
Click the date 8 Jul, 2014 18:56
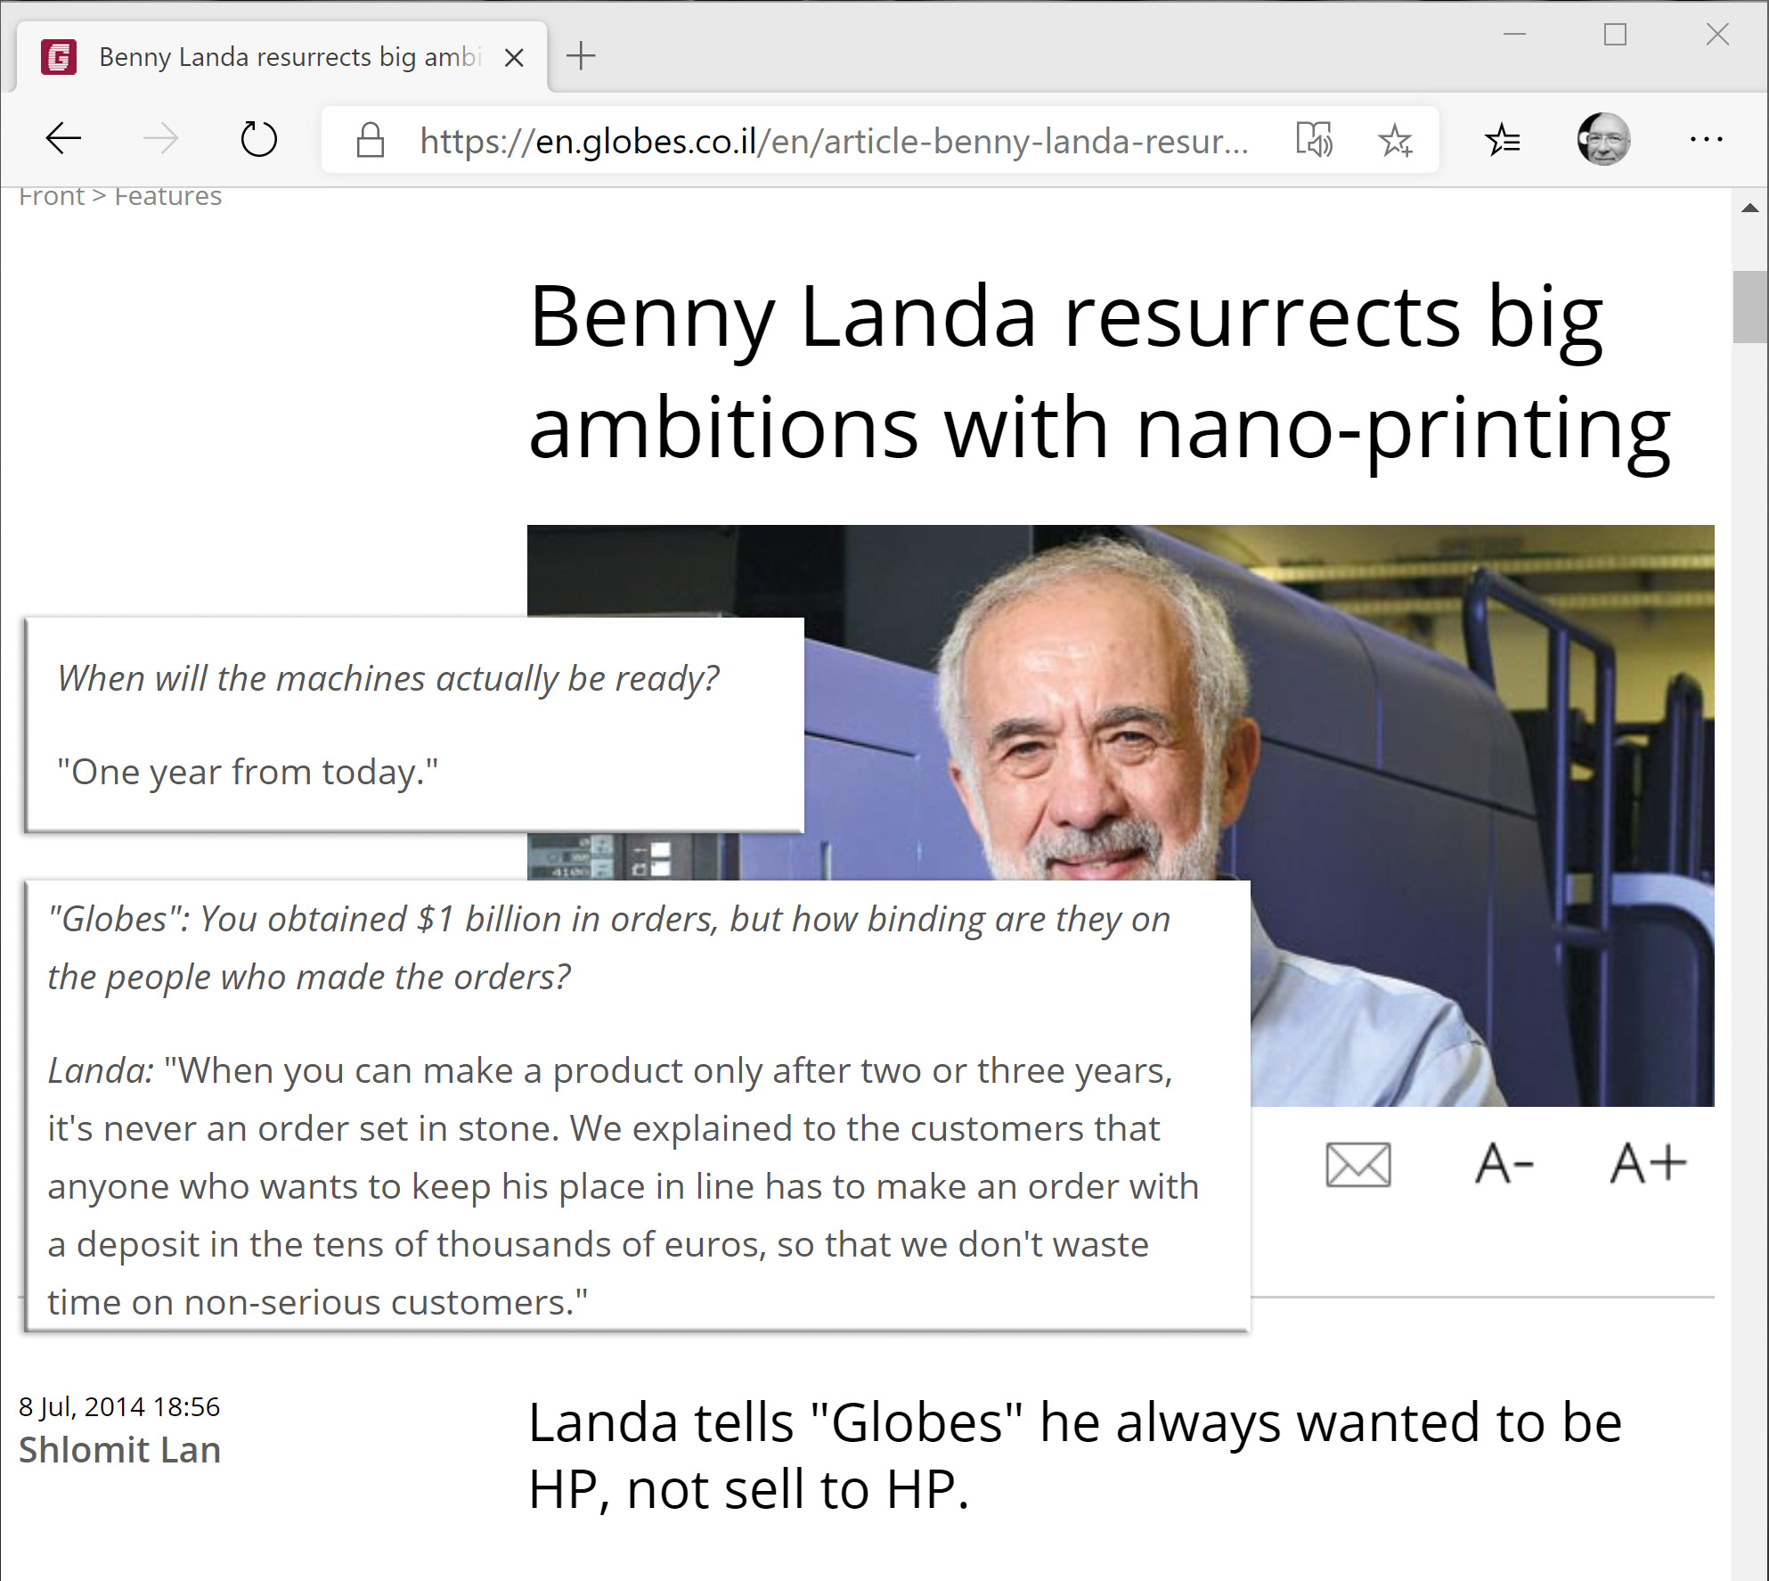coord(119,1406)
